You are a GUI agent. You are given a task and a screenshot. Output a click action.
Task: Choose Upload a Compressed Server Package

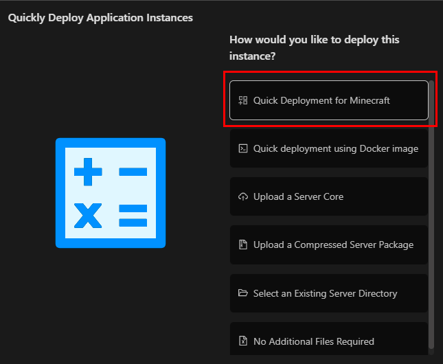[333, 244]
